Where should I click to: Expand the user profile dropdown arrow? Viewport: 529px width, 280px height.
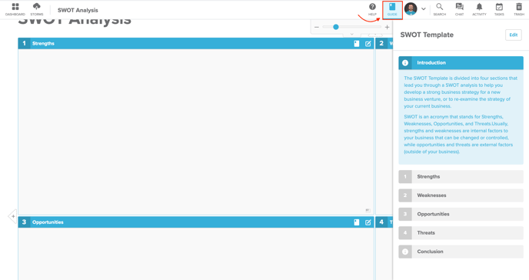[x=424, y=9]
